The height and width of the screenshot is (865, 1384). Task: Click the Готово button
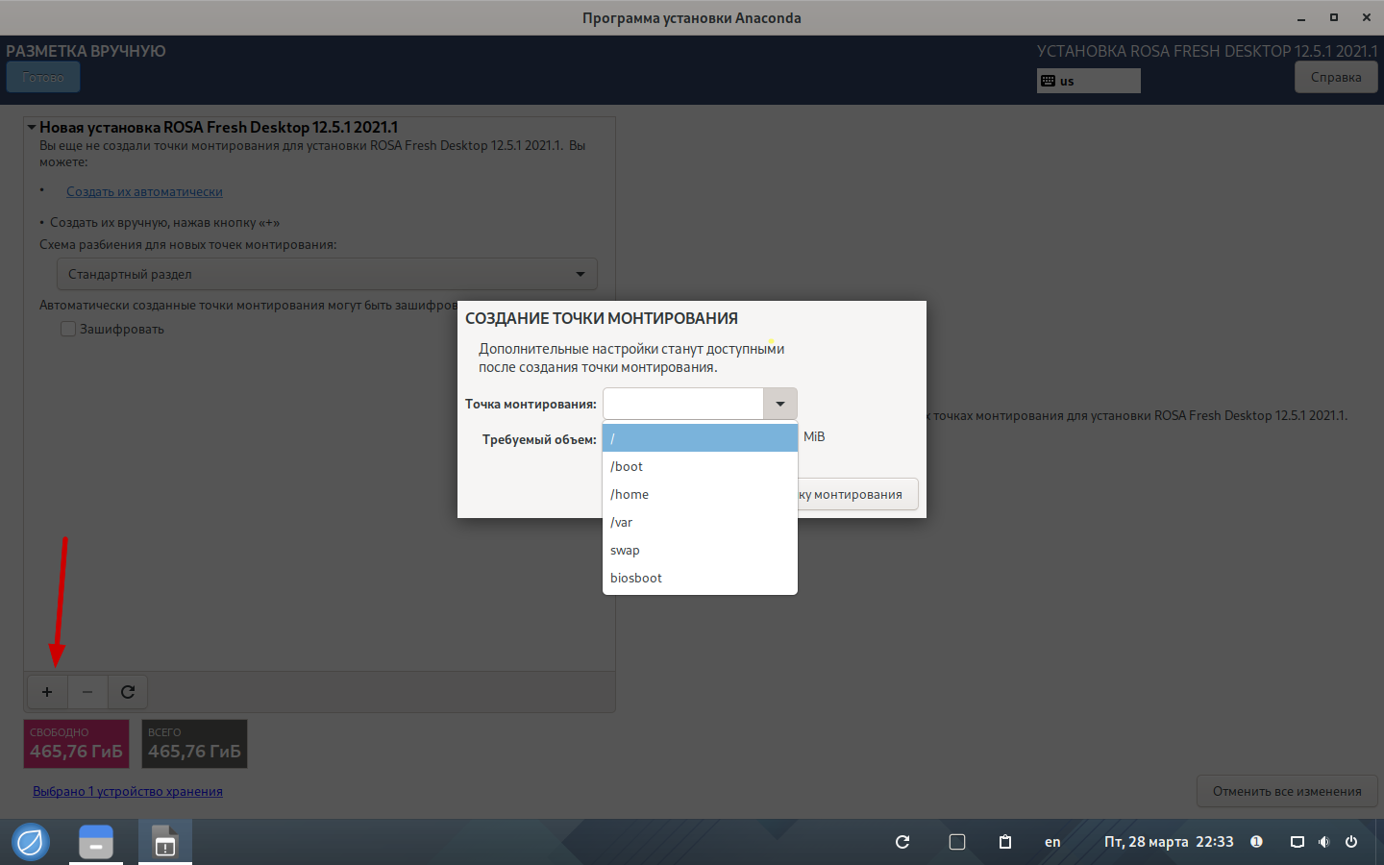point(43,77)
